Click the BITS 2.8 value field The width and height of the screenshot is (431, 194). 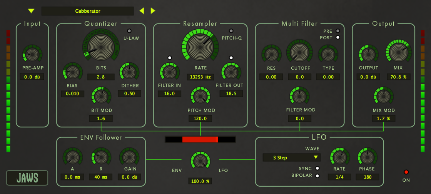(x=100, y=77)
